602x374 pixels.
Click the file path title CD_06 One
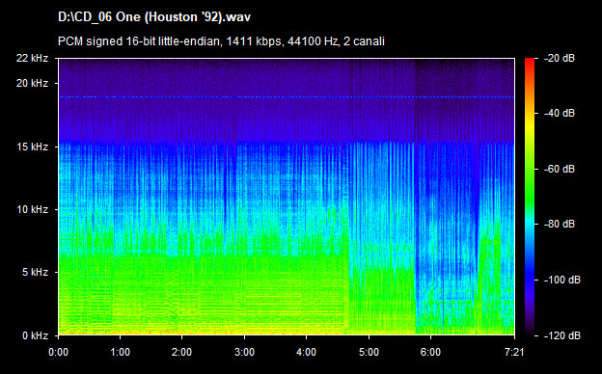[x=154, y=17]
